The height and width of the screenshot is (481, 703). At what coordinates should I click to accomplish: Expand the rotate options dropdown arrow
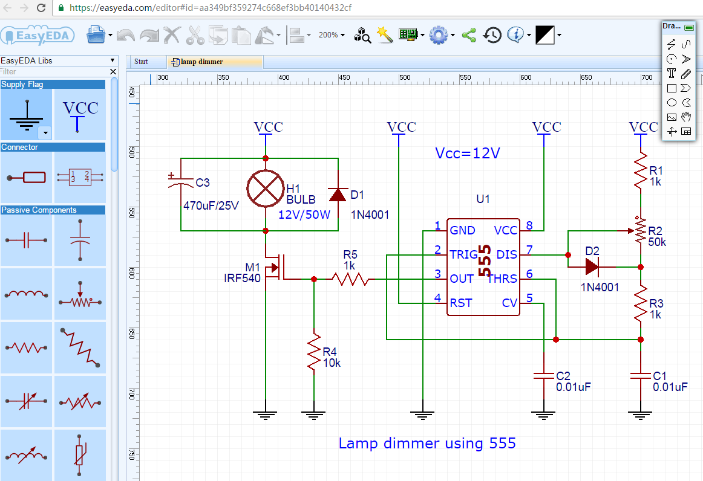pos(279,35)
